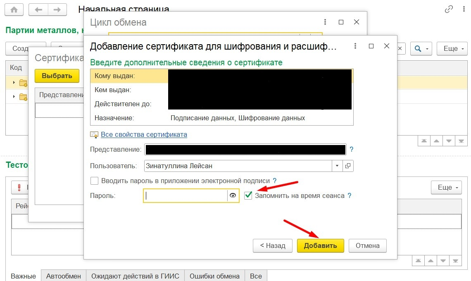
Task: Move up one row in lower list
Action: (431, 261)
